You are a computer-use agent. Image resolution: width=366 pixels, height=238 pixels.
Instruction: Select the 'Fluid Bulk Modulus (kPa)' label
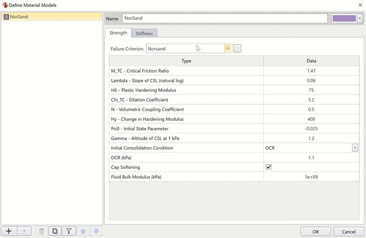click(136, 177)
